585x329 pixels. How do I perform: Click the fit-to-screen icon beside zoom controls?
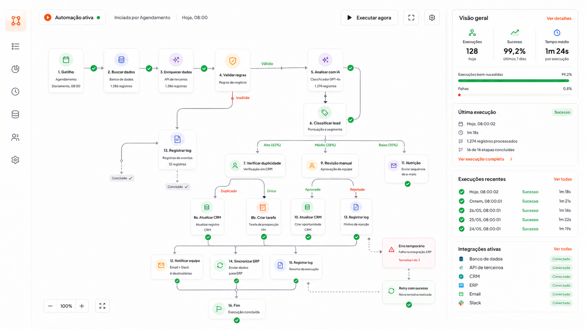[103, 306]
